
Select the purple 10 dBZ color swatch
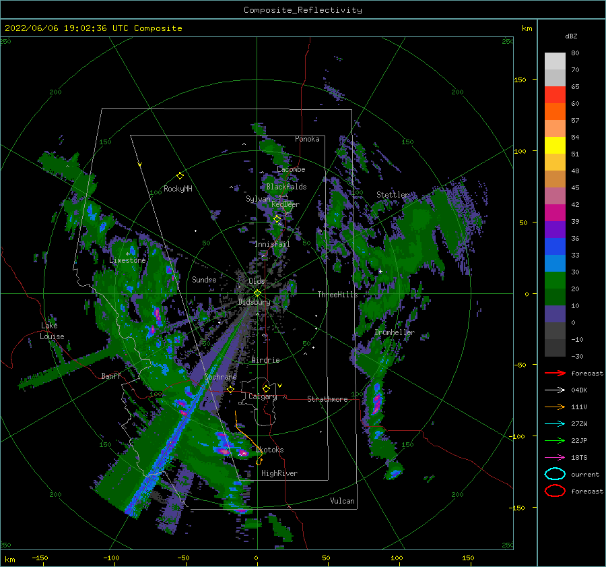pyautogui.click(x=555, y=314)
